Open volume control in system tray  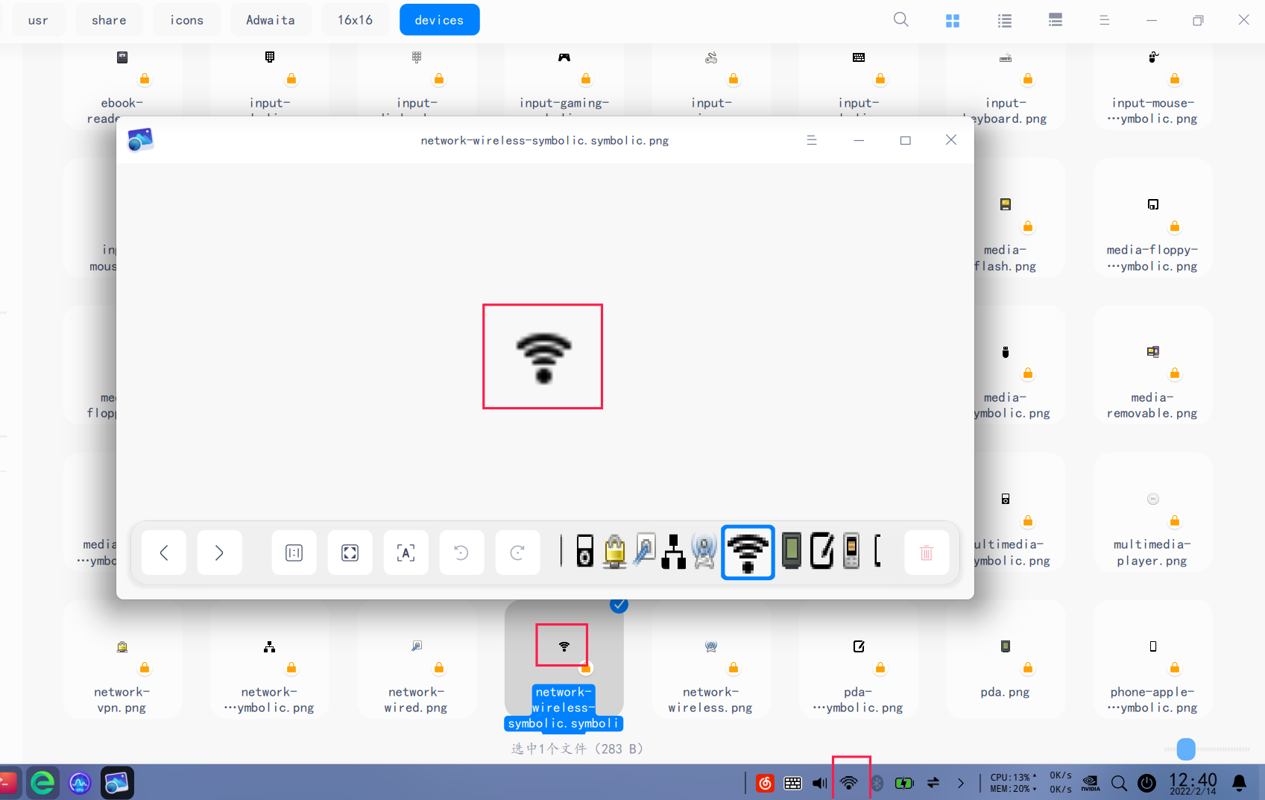[x=820, y=783]
